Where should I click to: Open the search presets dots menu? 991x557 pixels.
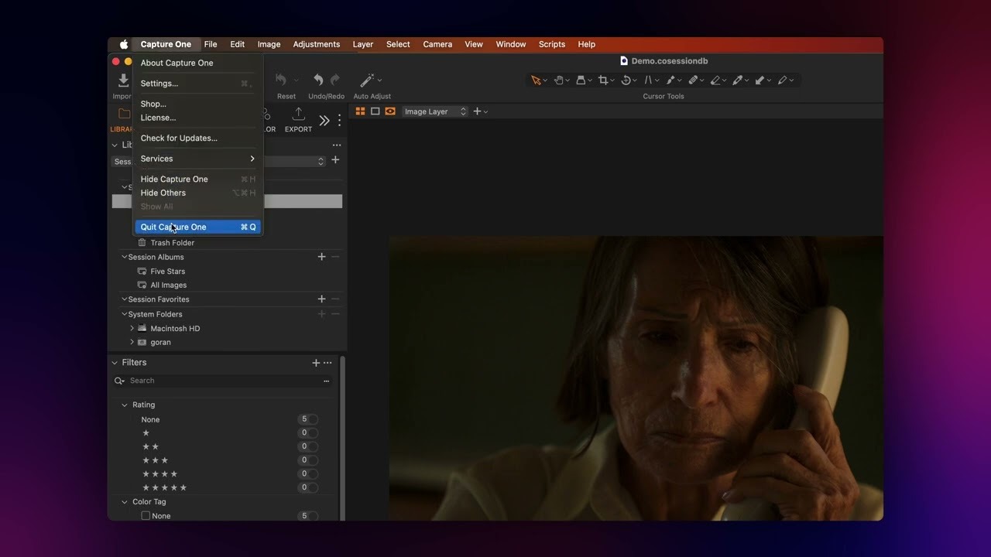click(326, 381)
